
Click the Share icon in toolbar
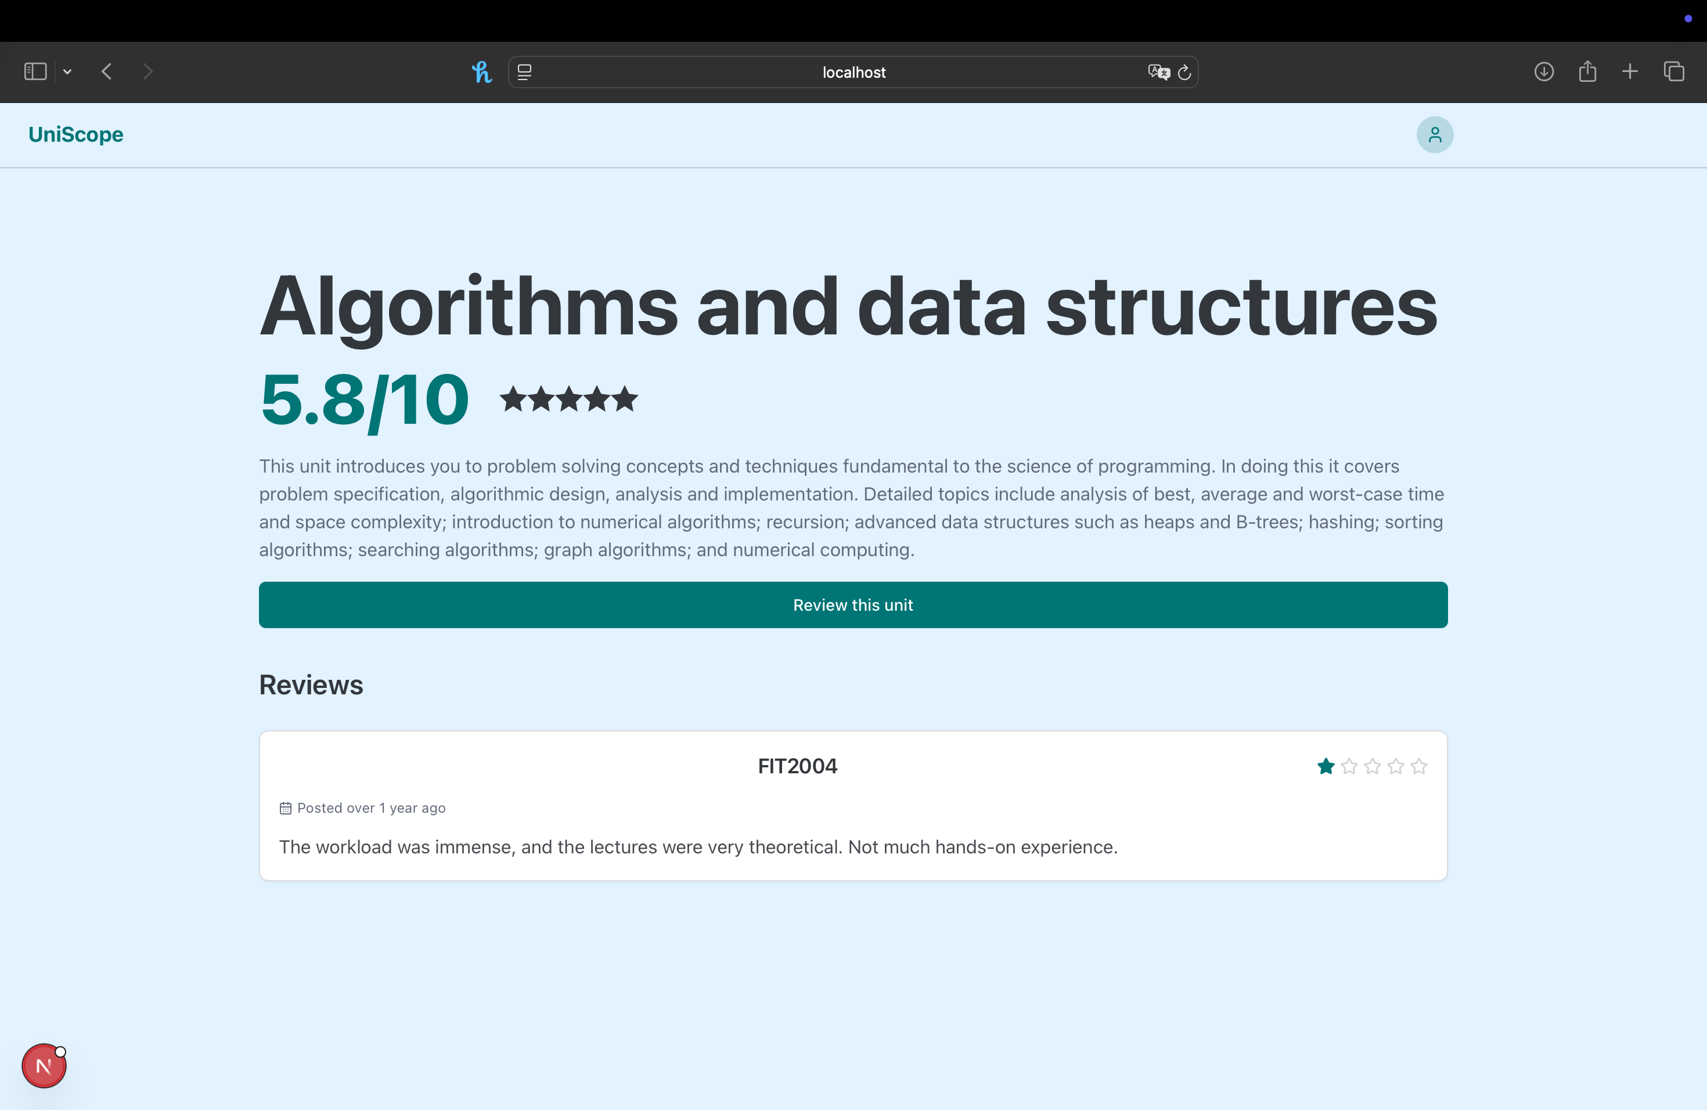1587,72
